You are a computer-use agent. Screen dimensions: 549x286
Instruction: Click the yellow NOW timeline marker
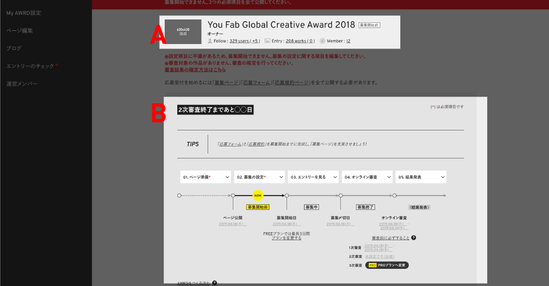click(258, 195)
